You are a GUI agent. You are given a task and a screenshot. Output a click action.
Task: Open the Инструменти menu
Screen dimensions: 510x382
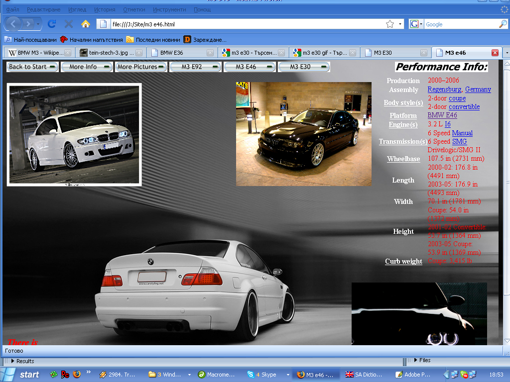tap(169, 9)
